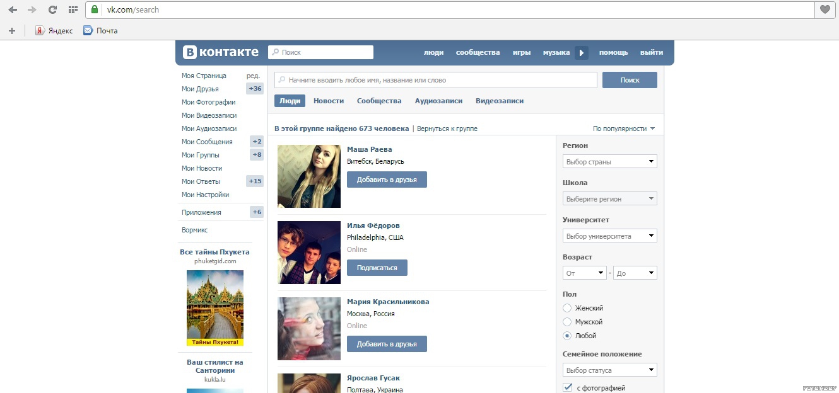Go forward with the browser forward arrow
Viewport: 839px width, 393px height.
tap(32, 9)
